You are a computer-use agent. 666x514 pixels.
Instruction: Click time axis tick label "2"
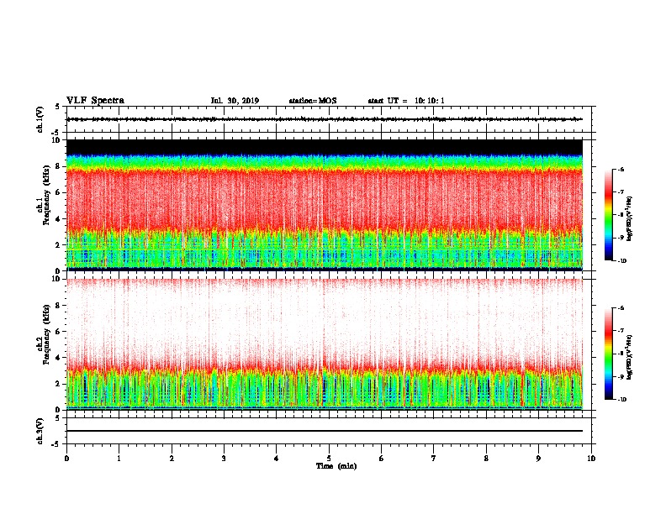(x=172, y=459)
